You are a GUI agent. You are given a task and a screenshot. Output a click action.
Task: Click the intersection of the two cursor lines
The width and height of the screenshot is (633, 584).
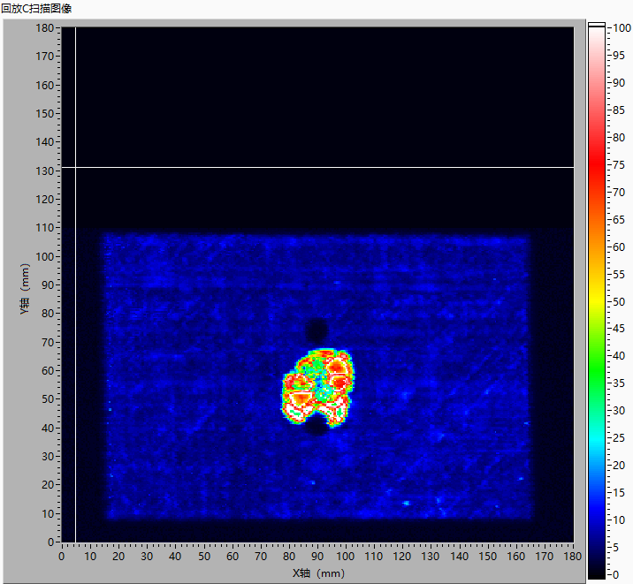point(76,167)
